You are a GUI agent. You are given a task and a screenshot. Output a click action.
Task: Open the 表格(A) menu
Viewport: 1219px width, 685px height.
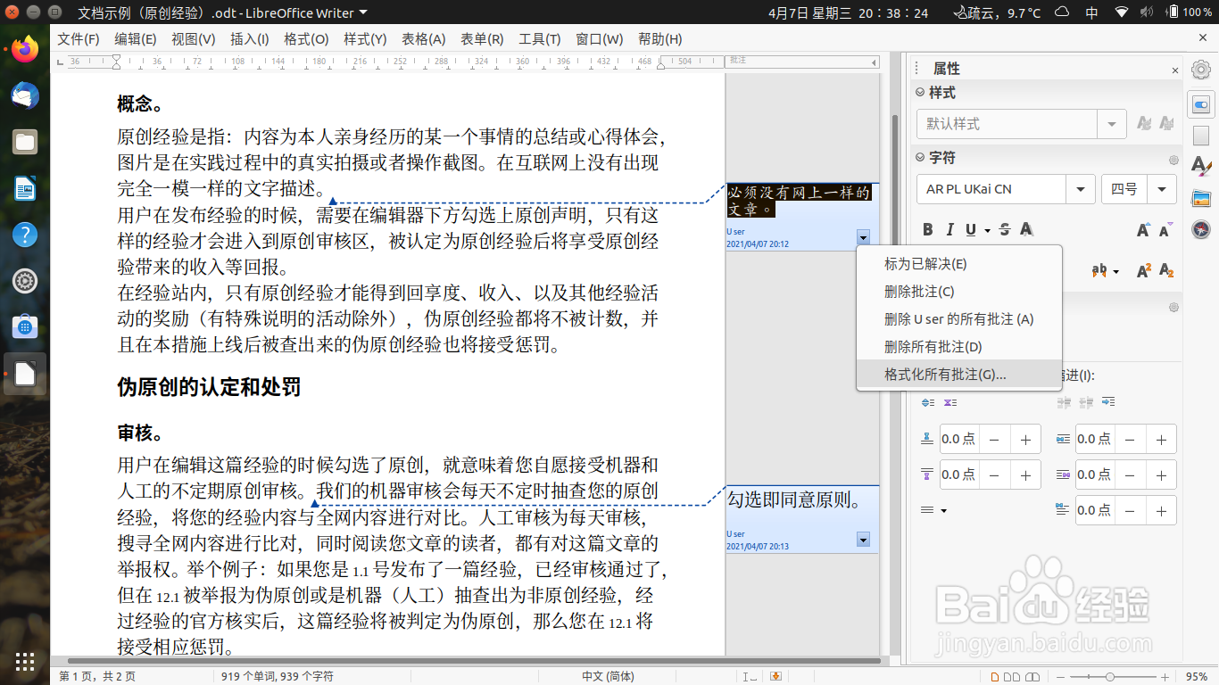[422, 39]
